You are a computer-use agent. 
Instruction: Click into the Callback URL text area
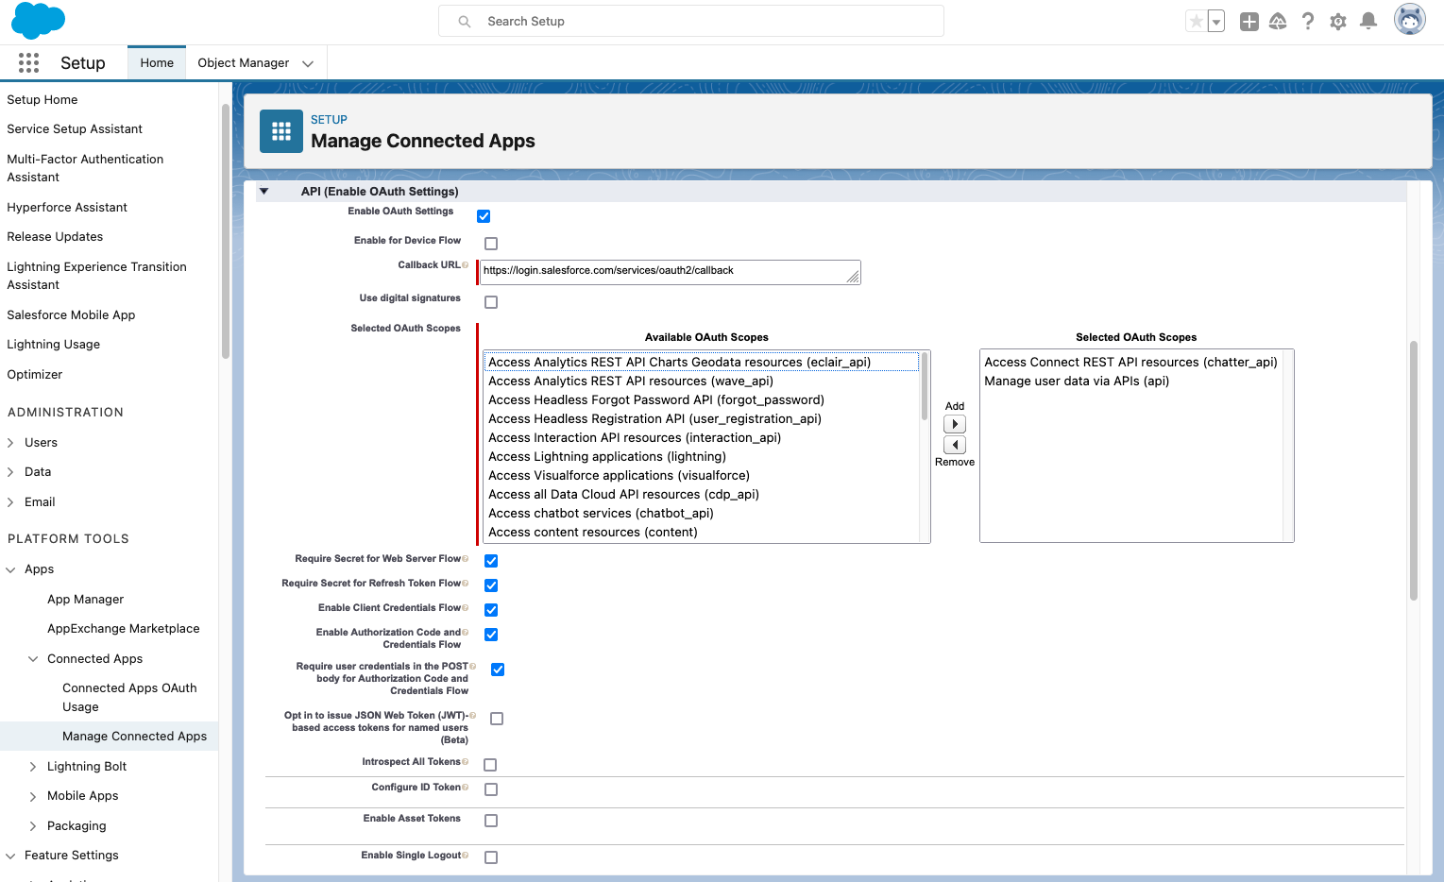[670, 272]
